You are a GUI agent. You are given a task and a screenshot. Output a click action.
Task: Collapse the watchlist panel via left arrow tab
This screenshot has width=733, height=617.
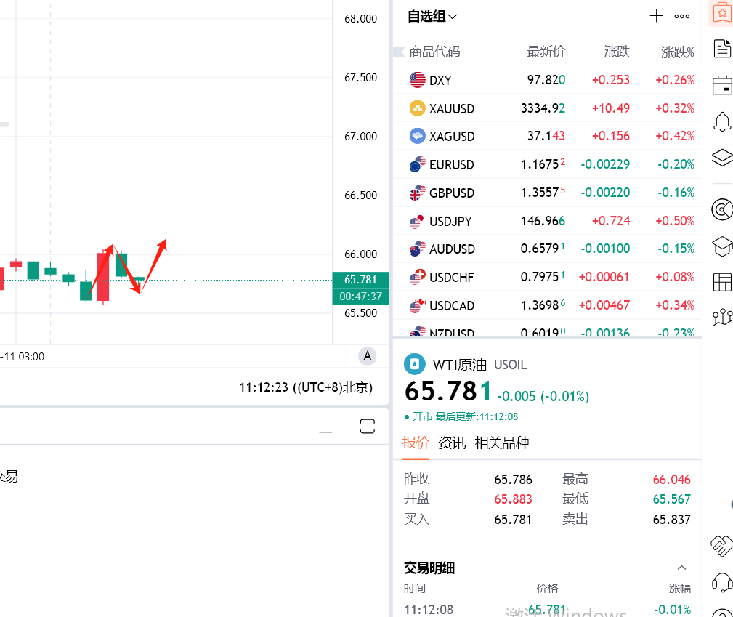click(x=399, y=52)
